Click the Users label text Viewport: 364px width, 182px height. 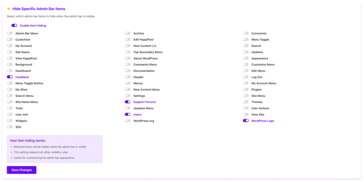tap(138, 114)
